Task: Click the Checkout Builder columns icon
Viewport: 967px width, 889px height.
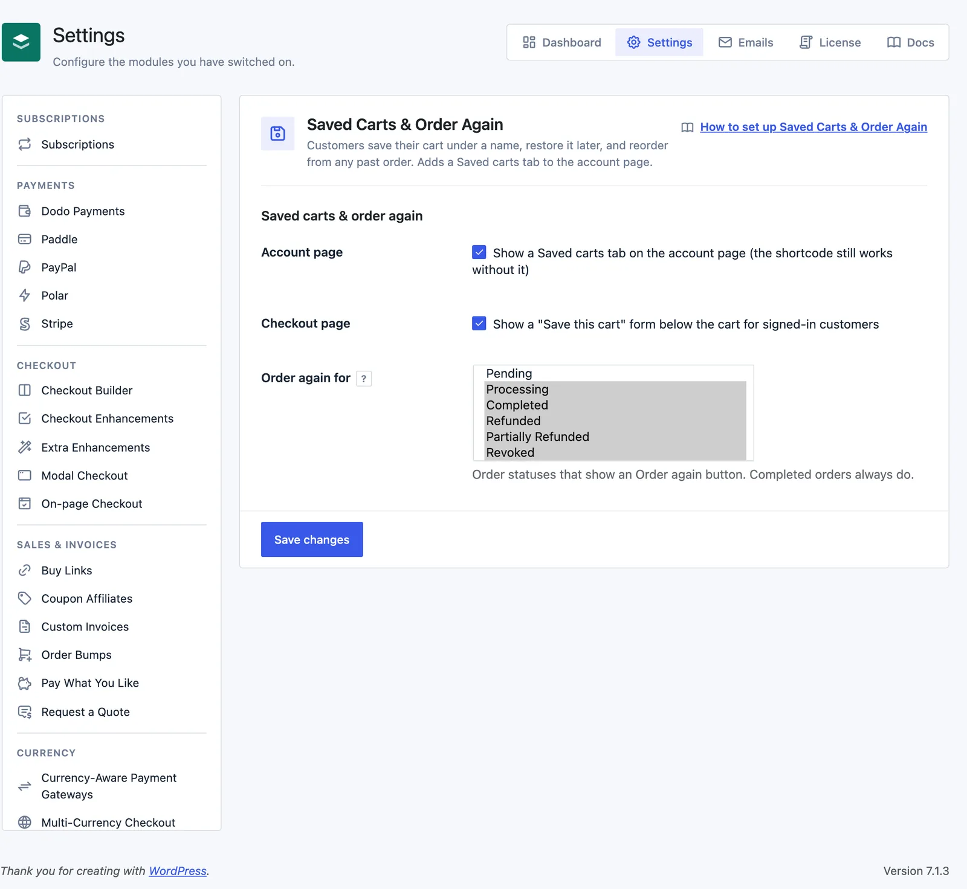Action: pyautogui.click(x=25, y=390)
